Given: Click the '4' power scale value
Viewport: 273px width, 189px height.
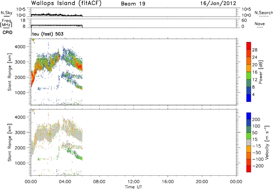Looking at the screenshot, I should (x=253, y=94).
